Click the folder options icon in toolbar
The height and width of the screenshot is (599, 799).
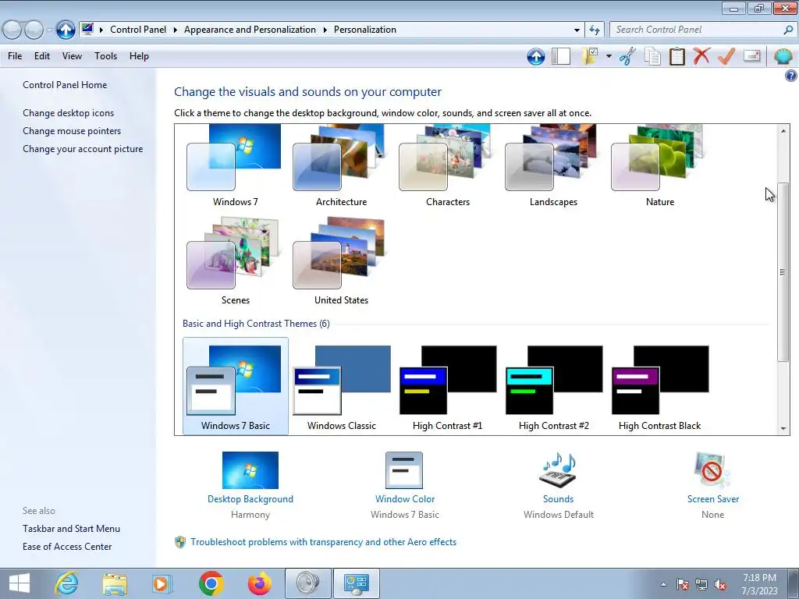[x=590, y=56]
